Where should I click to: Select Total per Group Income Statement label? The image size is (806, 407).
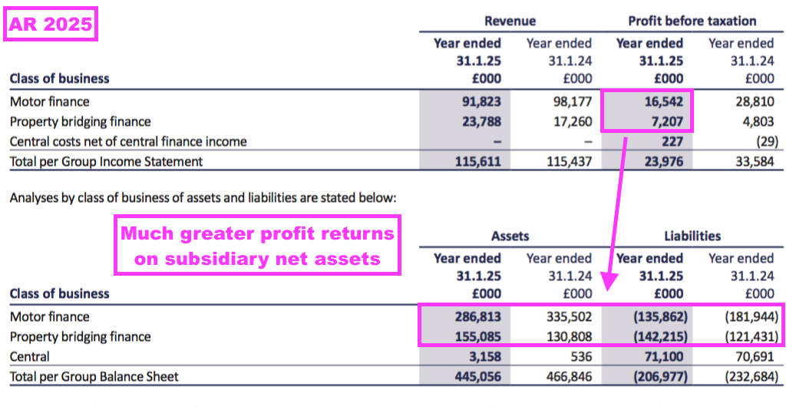(107, 161)
